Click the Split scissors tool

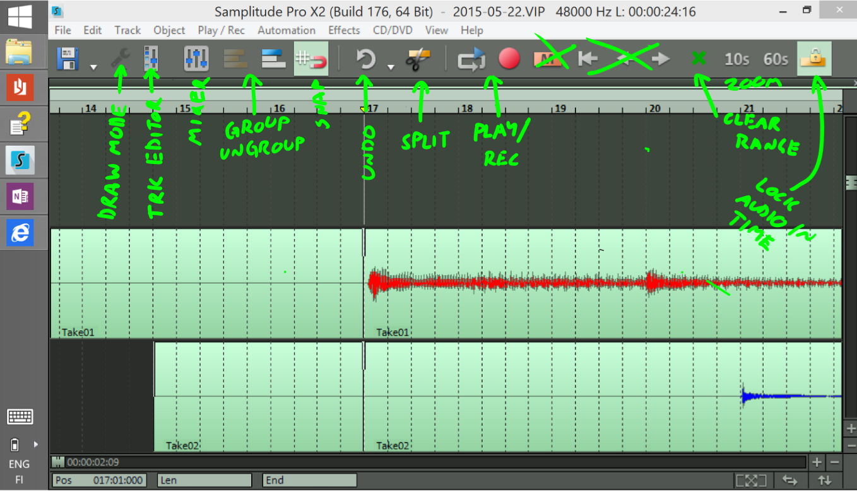pos(417,59)
